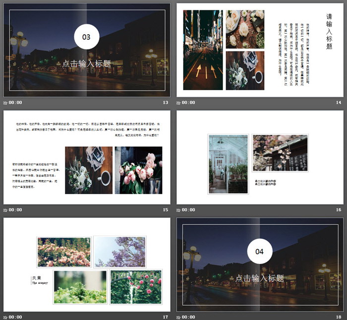Select slide 17 with four scenery photos
This screenshot has width=347, height=320.
pos(87,264)
